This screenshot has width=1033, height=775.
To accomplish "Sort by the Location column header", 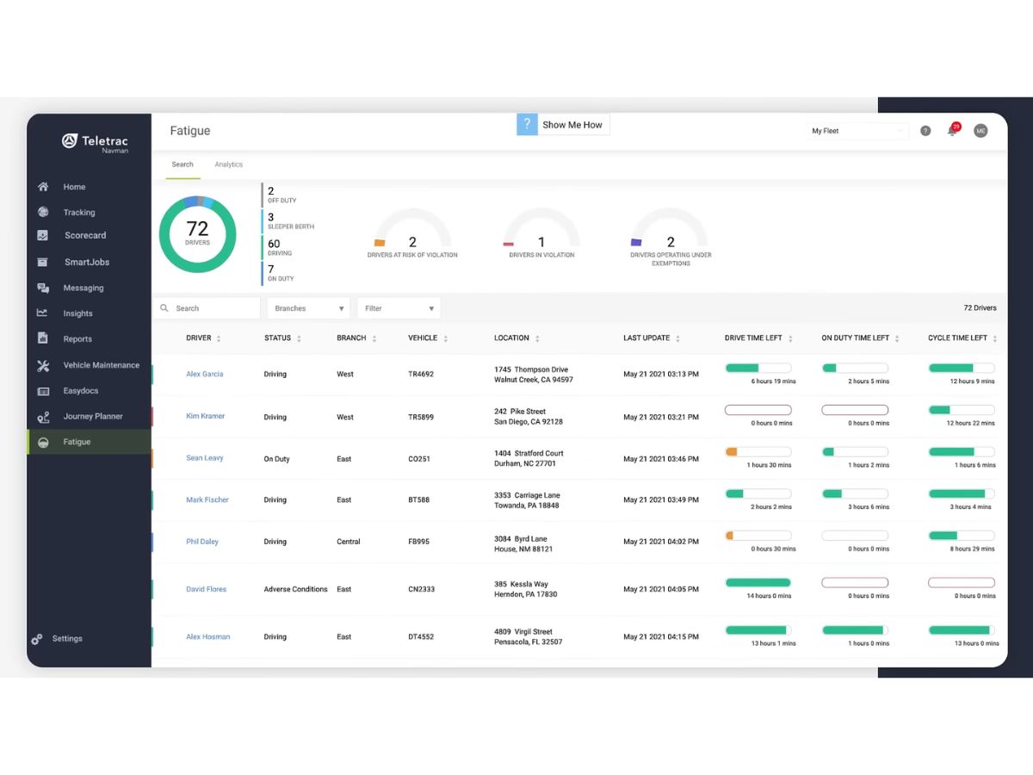I will coord(516,338).
